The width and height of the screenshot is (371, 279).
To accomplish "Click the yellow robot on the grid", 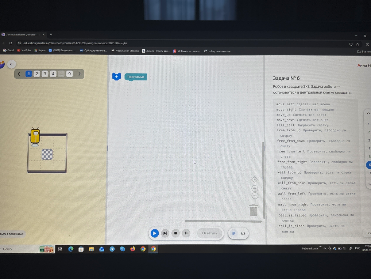I will (35, 136).
